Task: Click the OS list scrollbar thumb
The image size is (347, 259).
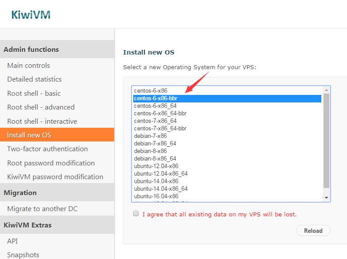Action: pyautogui.click(x=326, y=141)
